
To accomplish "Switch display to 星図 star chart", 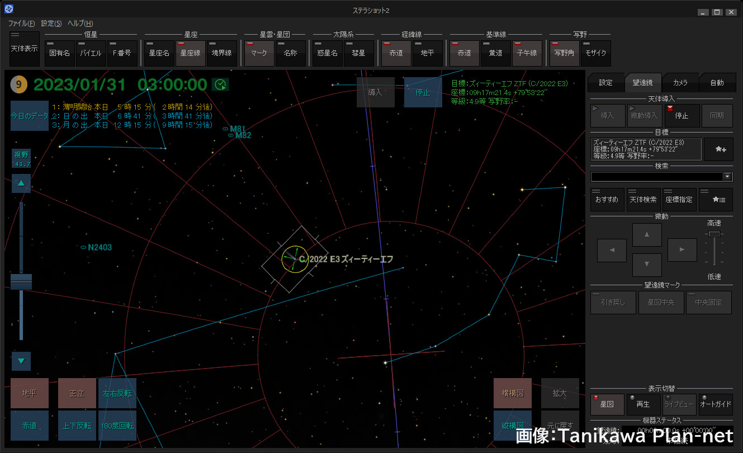I will tap(607, 404).
